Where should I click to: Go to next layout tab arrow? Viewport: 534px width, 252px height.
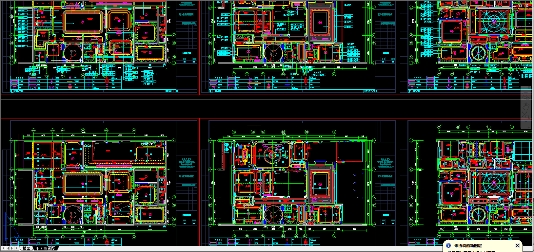coord(12,248)
